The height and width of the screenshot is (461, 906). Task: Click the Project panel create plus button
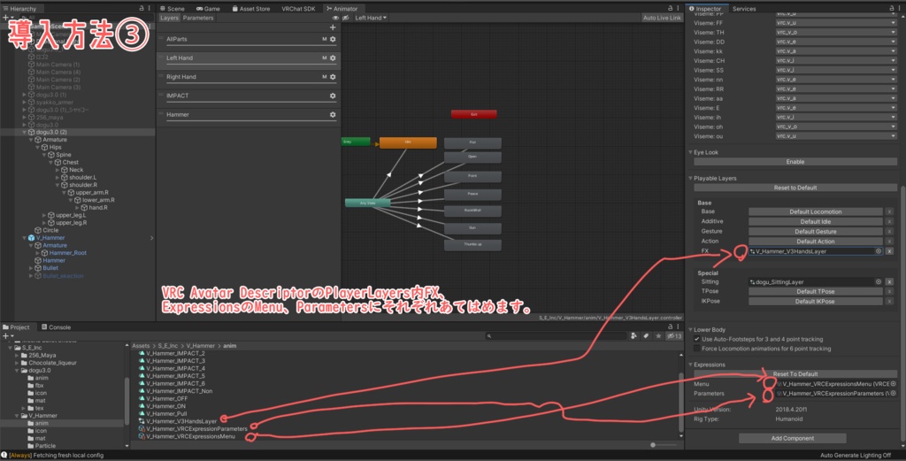[x=6, y=335]
